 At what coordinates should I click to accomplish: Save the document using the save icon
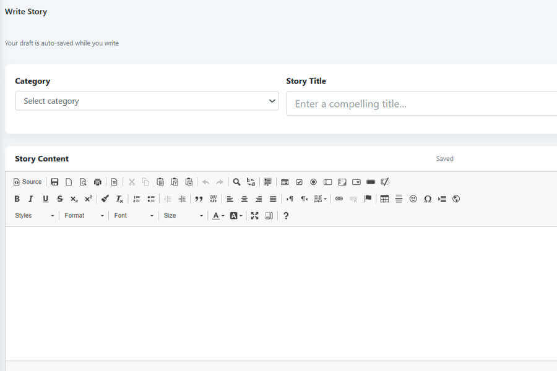[54, 181]
